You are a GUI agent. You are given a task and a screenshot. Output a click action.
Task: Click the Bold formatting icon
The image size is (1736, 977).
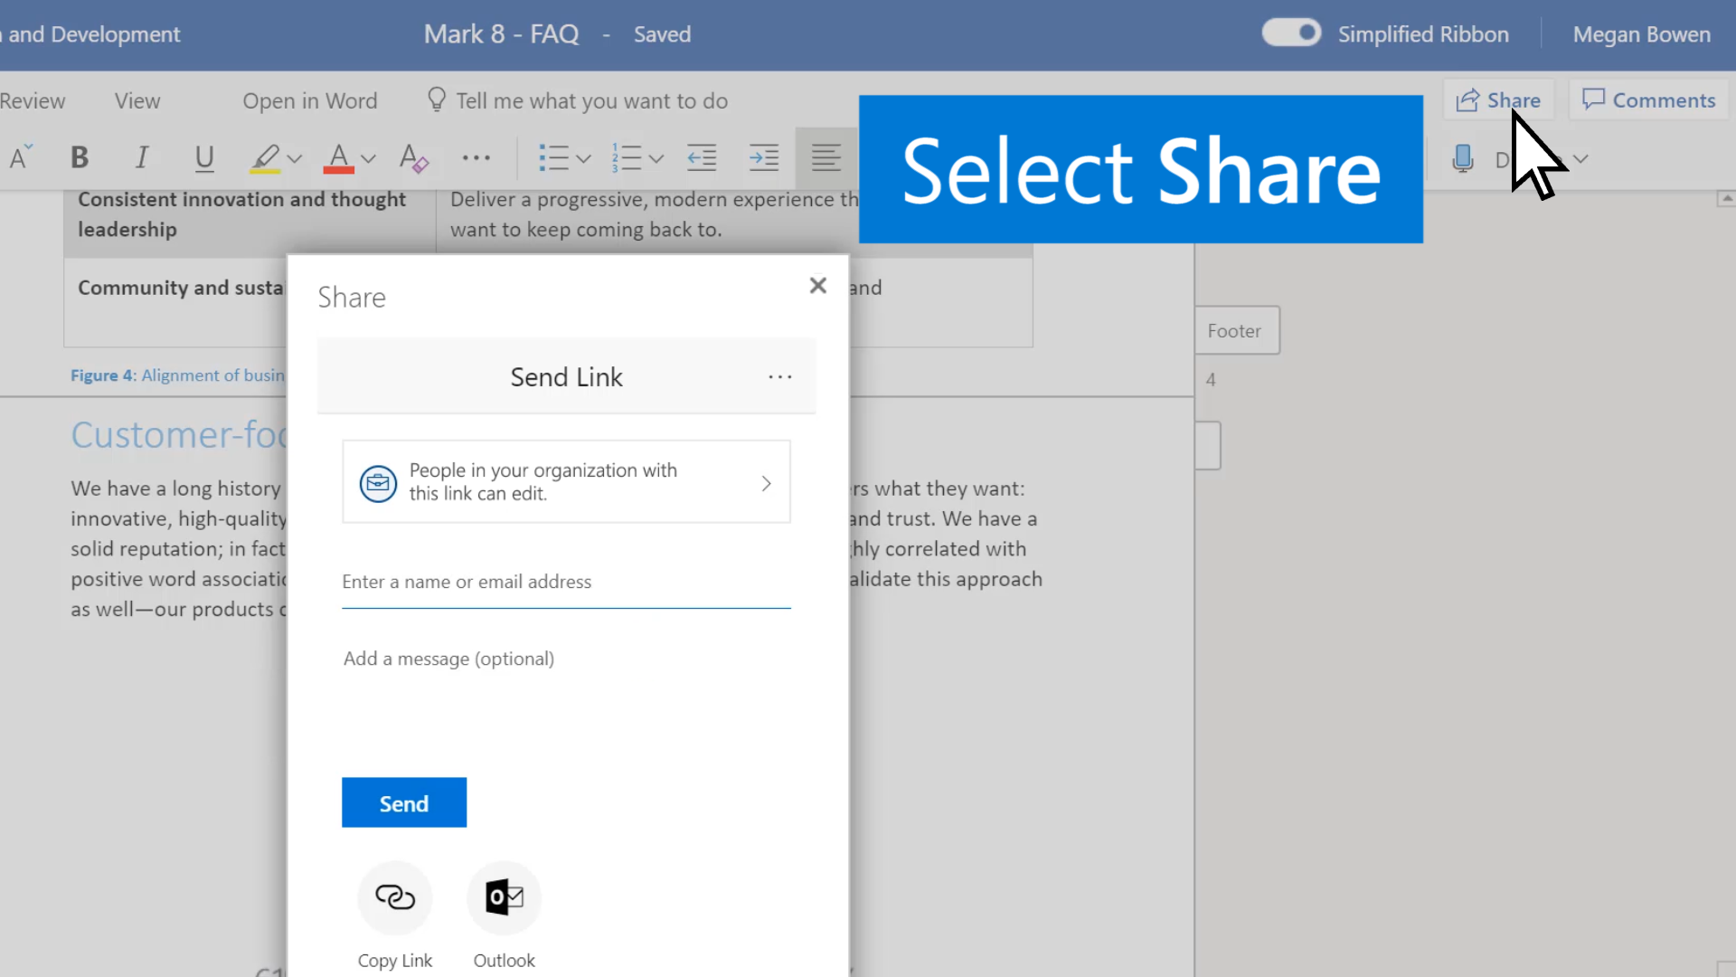click(78, 157)
